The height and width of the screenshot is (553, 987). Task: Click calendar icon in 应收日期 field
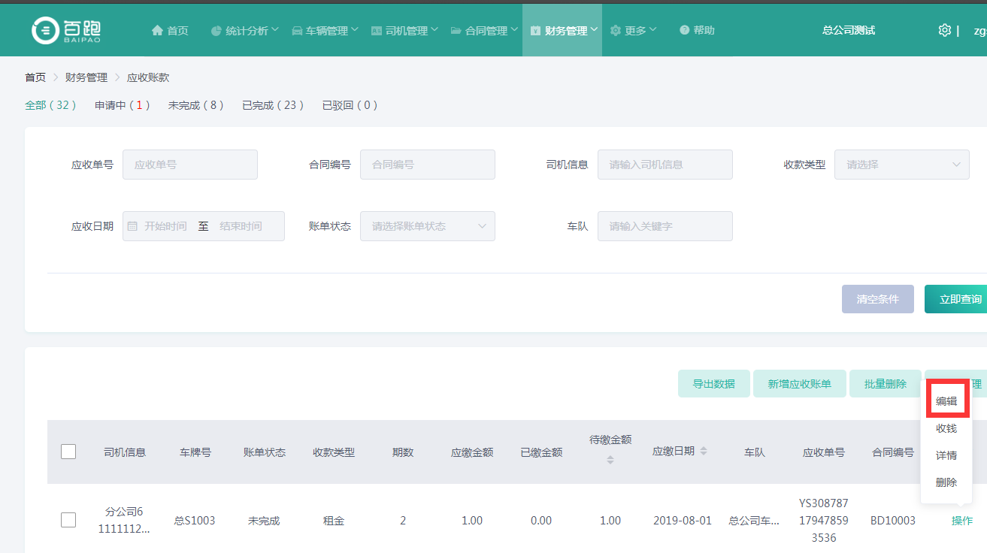[x=133, y=226]
